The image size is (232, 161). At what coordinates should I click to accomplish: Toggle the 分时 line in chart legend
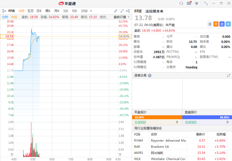tap(5, 17)
